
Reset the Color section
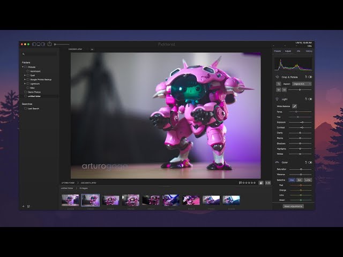[x=306, y=162]
